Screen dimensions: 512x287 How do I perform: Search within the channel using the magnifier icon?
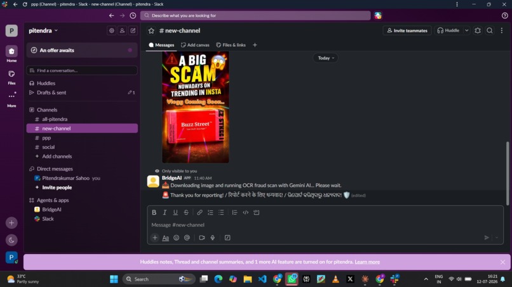[x=490, y=30]
